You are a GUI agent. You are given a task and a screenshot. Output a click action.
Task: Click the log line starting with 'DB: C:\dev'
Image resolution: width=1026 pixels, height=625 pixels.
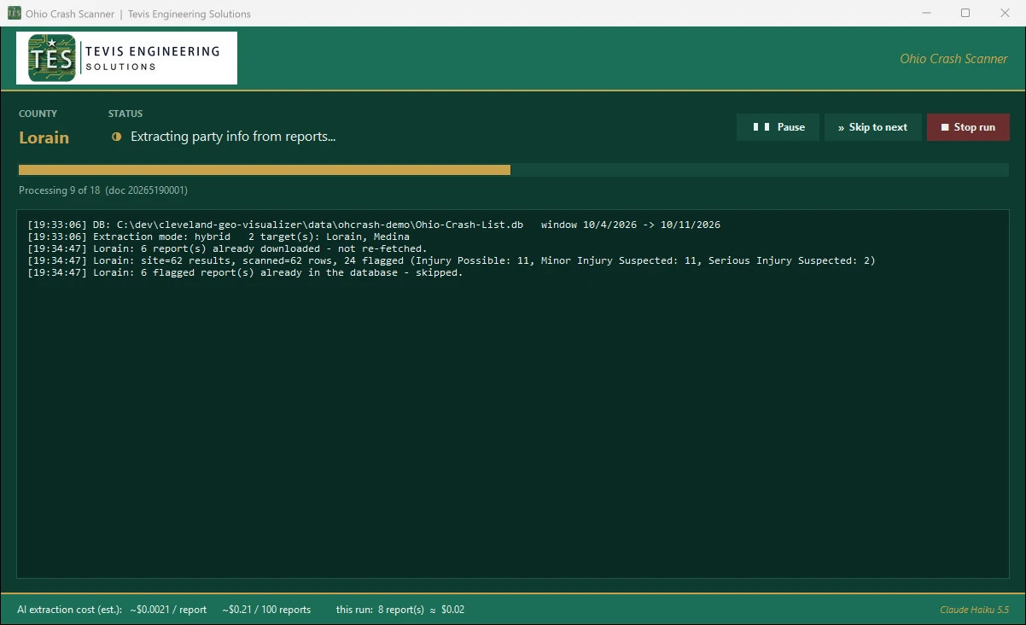pos(374,225)
